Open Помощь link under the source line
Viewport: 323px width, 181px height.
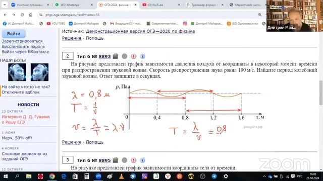94,38
